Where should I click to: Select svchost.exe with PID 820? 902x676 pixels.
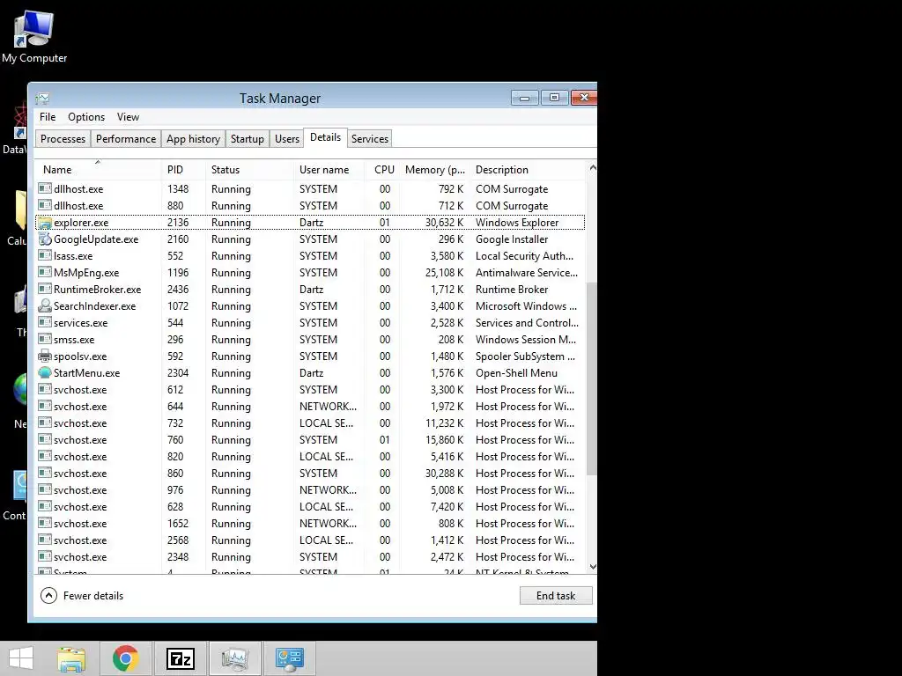coord(311,457)
